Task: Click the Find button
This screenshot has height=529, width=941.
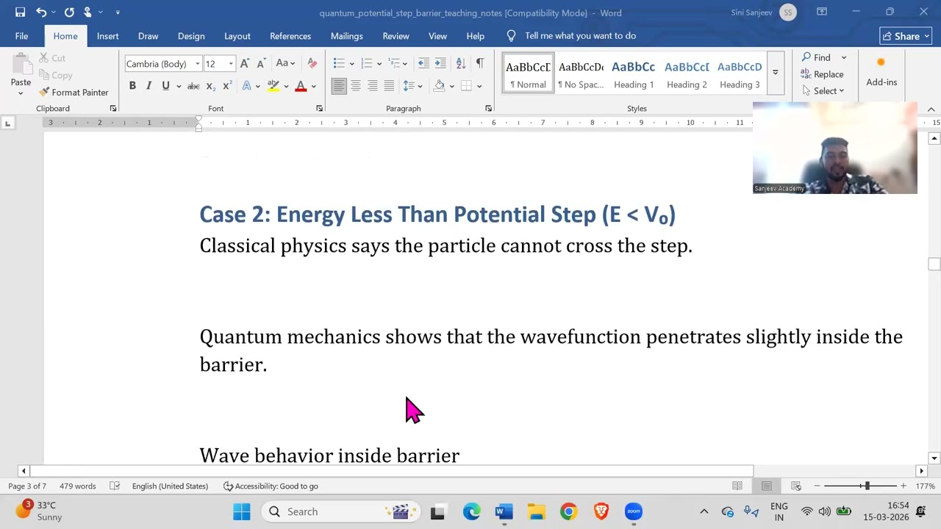Action: click(817, 57)
